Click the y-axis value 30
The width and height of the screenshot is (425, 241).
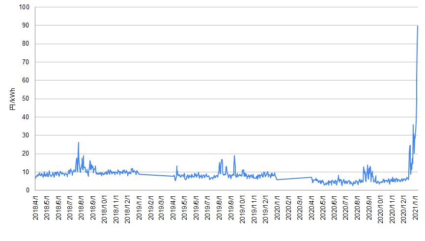(x=26, y=135)
